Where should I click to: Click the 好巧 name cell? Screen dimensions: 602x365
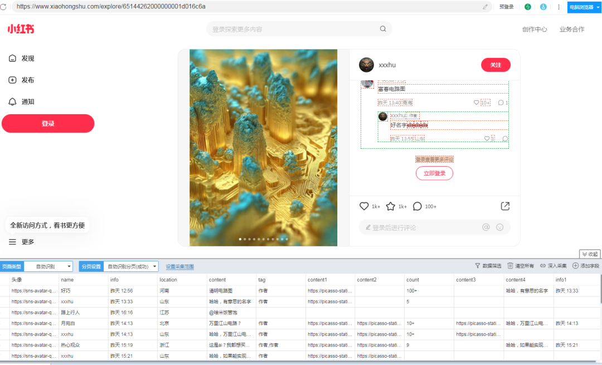[83, 290]
